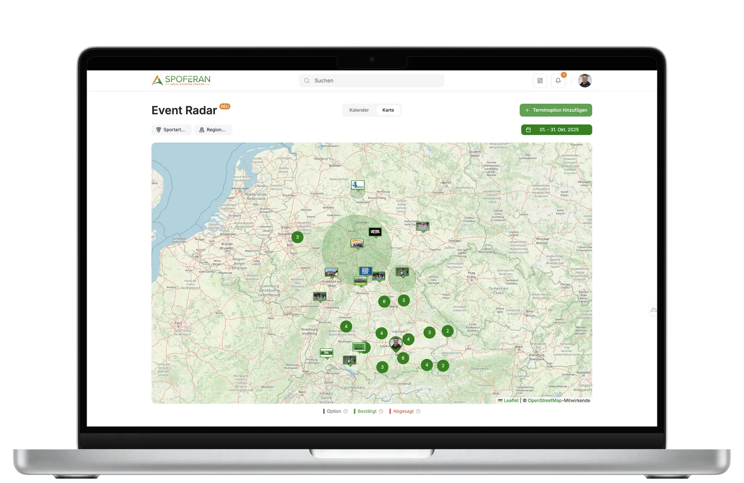Viewport: 744px width, 483px height.
Task: Click the help icon next to Option
Action: [x=345, y=411]
